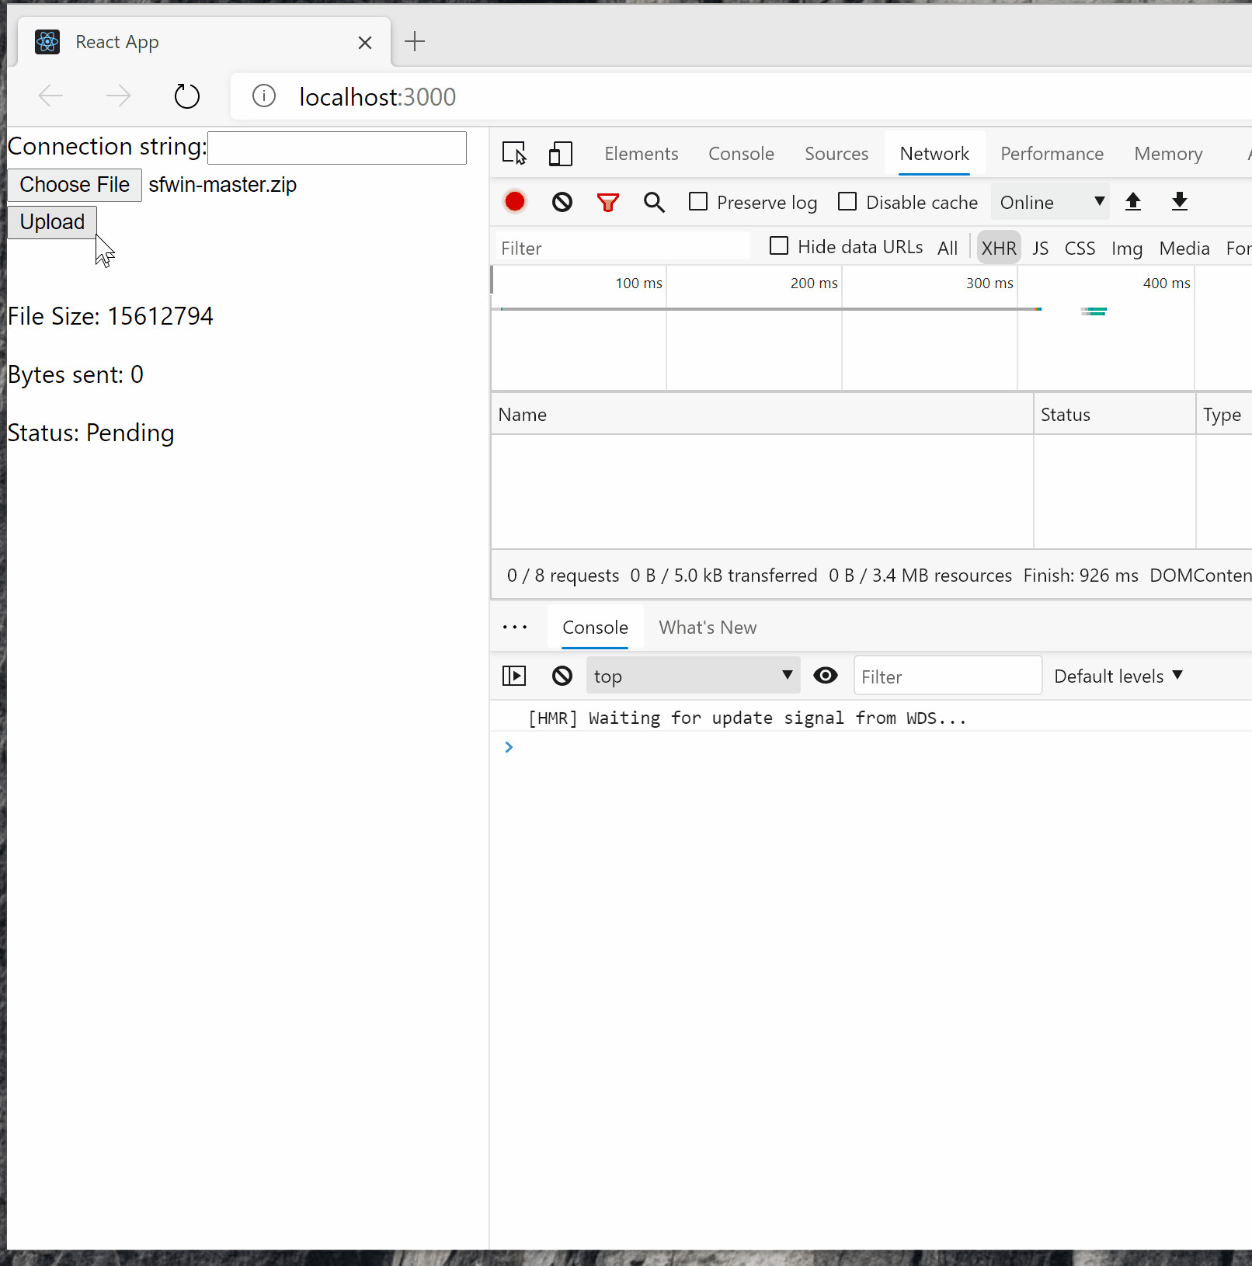Open the Default levels dropdown
Image resolution: width=1252 pixels, height=1266 pixels.
pyautogui.click(x=1118, y=675)
